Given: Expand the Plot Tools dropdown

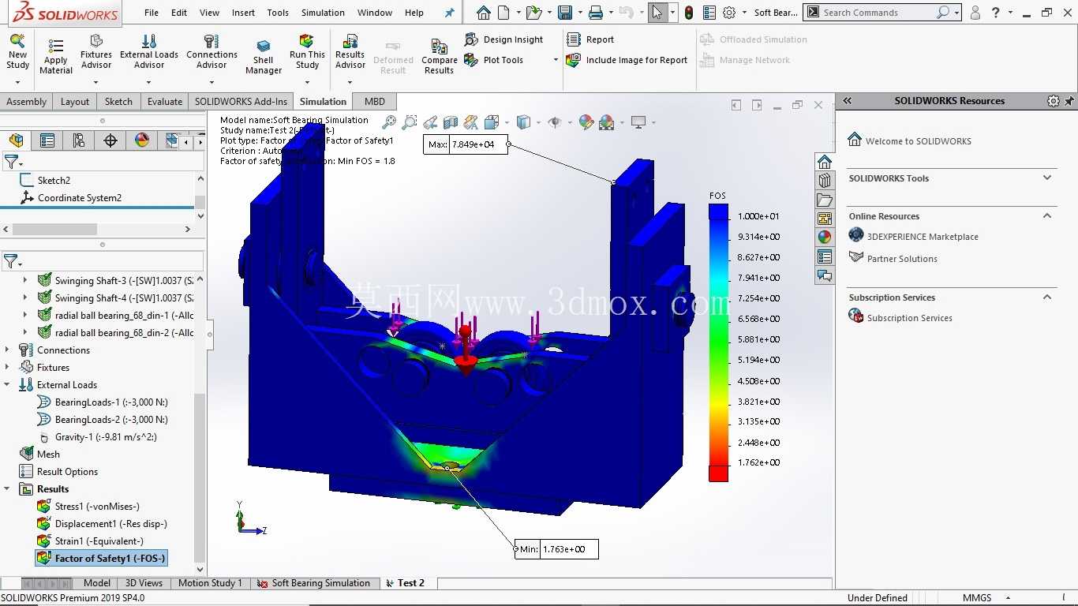Looking at the screenshot, I should [556, 60].
